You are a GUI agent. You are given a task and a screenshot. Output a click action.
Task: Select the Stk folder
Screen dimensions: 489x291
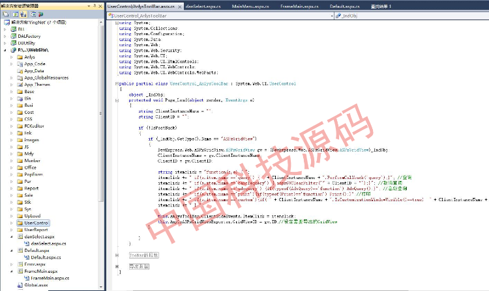[x=28, y=202]
